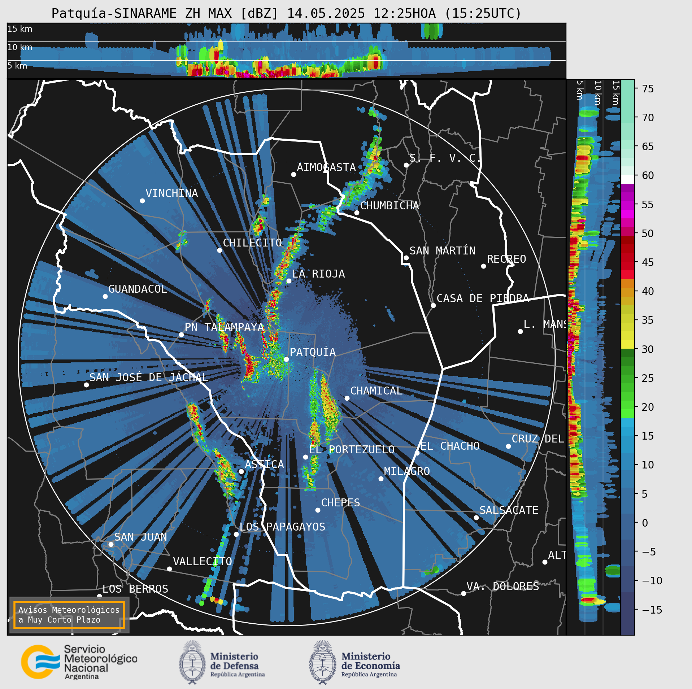This screenshot has height=689, width=692.
Task: Click the CRUZ DEL label
Action: [x=538, y=439]
